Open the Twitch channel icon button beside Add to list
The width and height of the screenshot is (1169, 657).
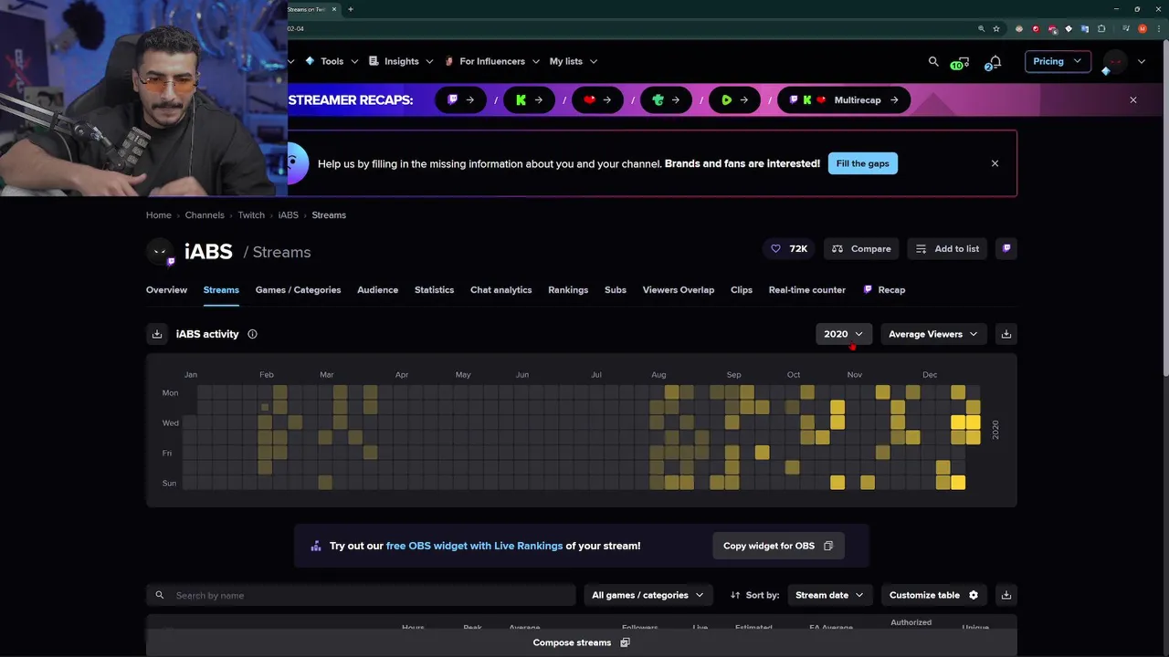coord(1006,248)
